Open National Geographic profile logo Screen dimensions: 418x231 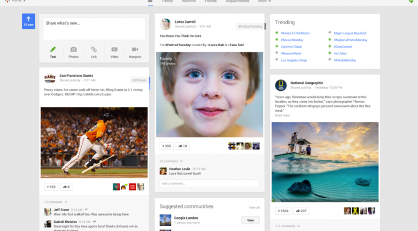pos(280,85)
